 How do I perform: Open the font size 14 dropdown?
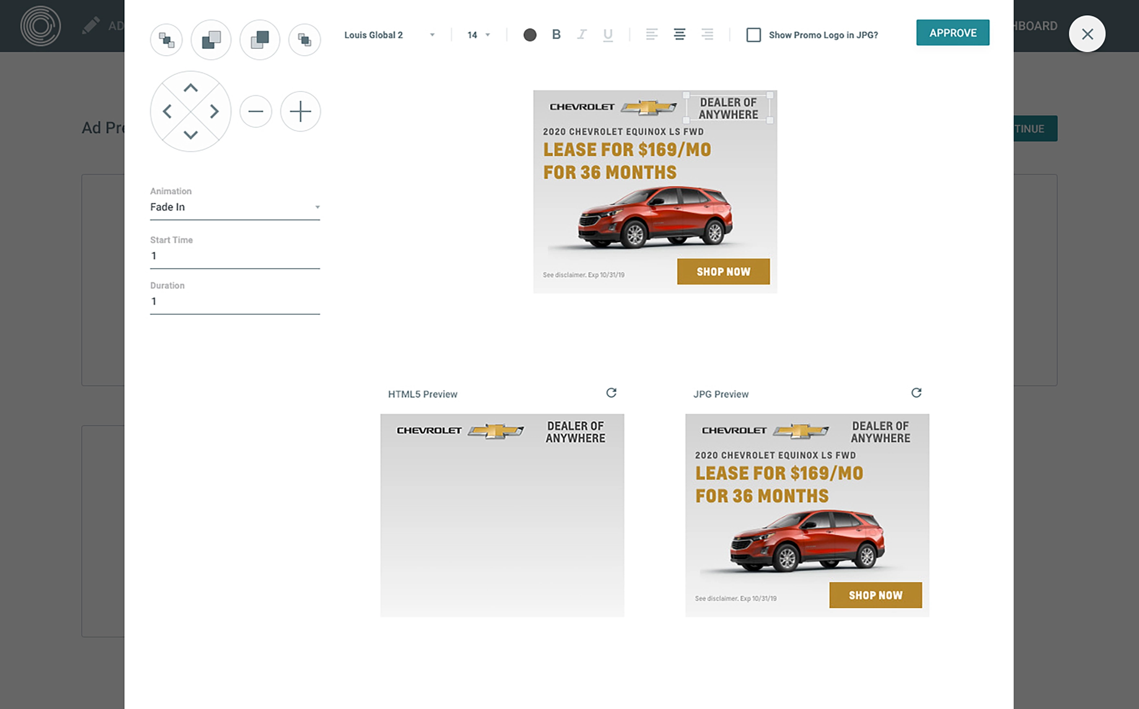pos(478,35)
